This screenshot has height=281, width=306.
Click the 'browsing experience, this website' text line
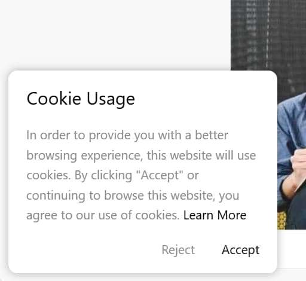pos(141,155)
